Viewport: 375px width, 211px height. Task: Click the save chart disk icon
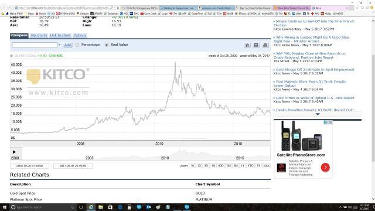(256, 45)
